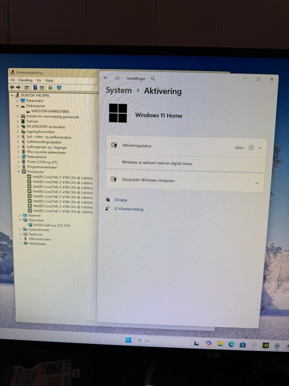
Task: Open the Handling menu
Action: (x=26, y=80)
